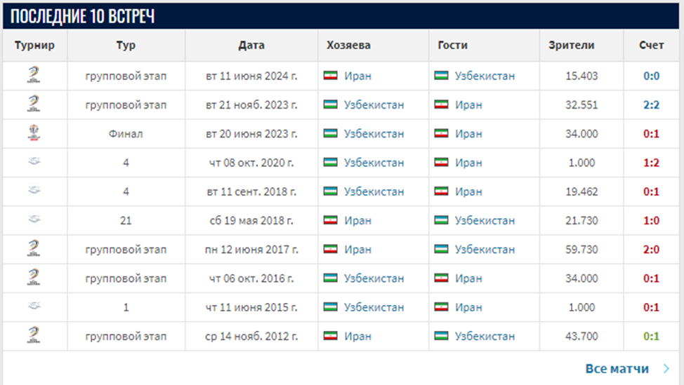Click Uzbekistan guest flag in 19 мая 2018 row

click(441, 220)
